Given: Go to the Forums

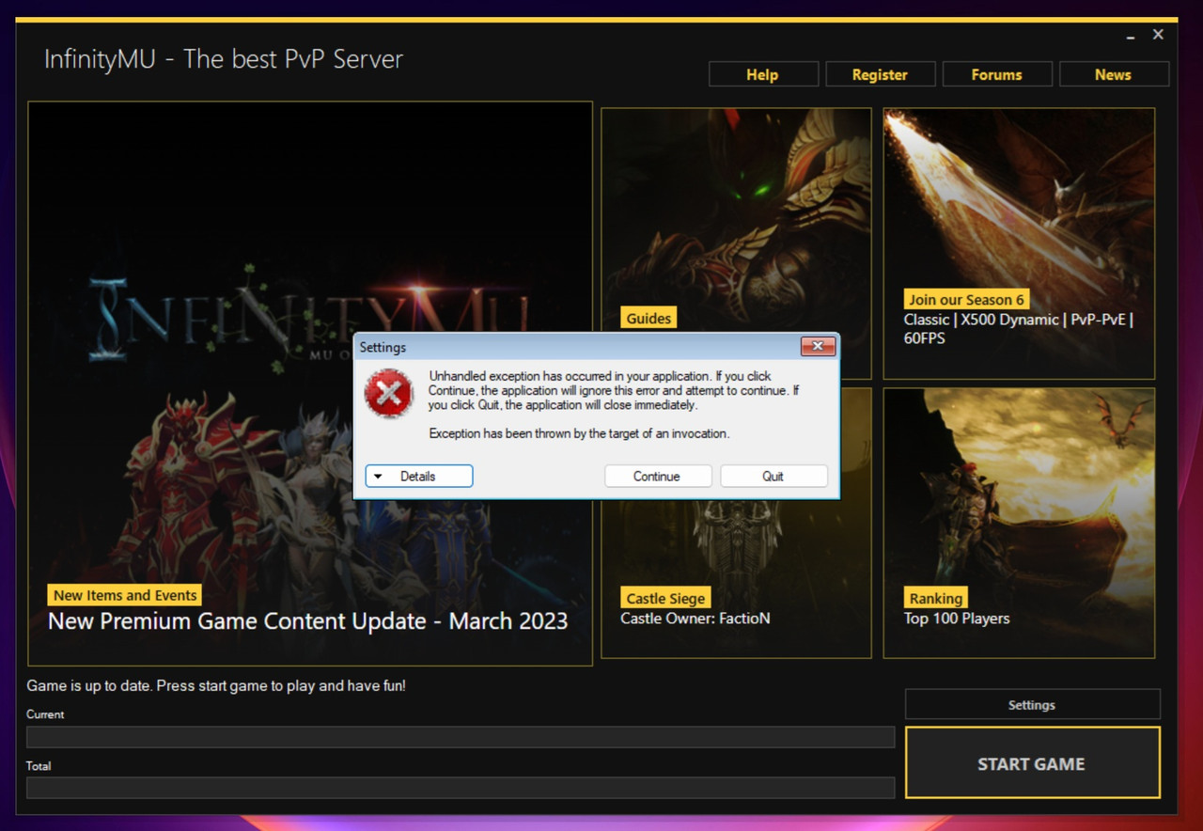Looking at the screenshot, I should (x=996, y=74).
